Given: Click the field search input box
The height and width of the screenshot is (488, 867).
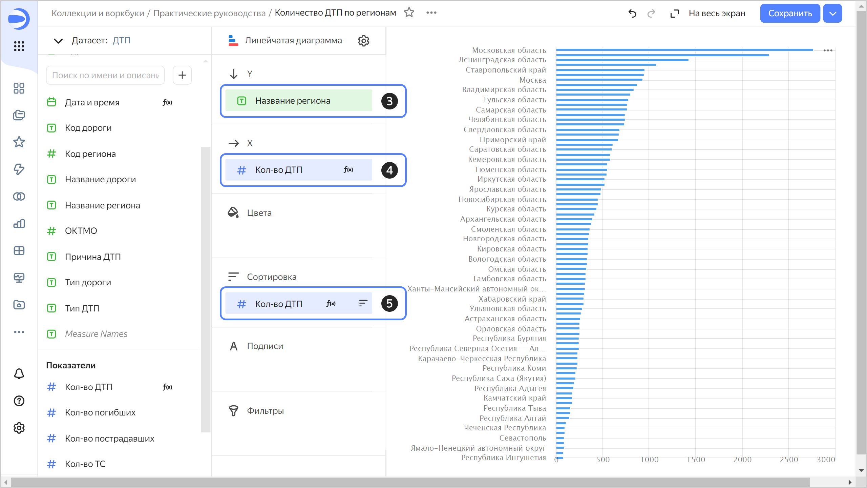Looking at the screenshot, I should pyautogui.click(x=105, y=75).
